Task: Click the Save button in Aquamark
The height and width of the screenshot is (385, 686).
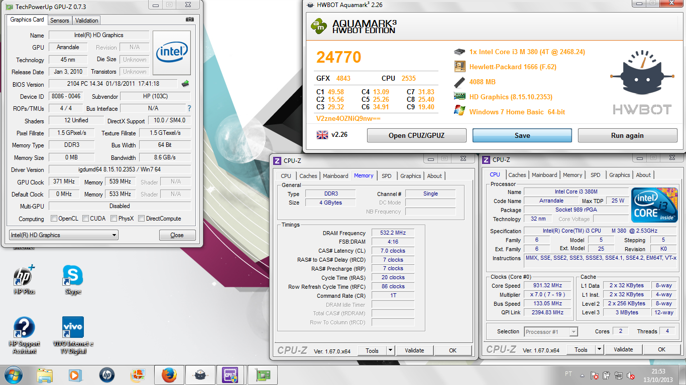Action: 522,135
